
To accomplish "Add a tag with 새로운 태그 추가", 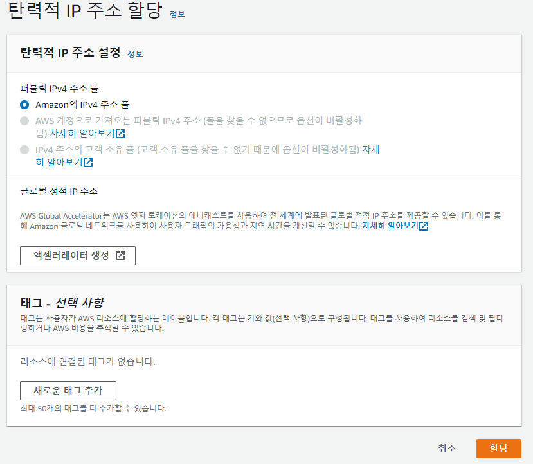I will coord(68,391).
